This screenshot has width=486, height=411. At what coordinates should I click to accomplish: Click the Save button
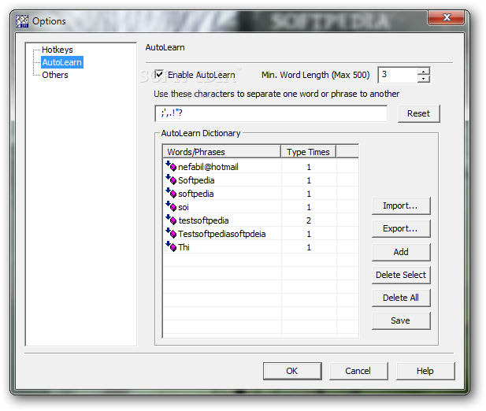401,320
